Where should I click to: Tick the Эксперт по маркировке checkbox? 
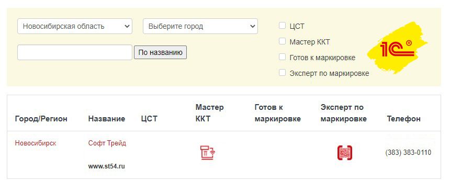(x=283, y=73)
